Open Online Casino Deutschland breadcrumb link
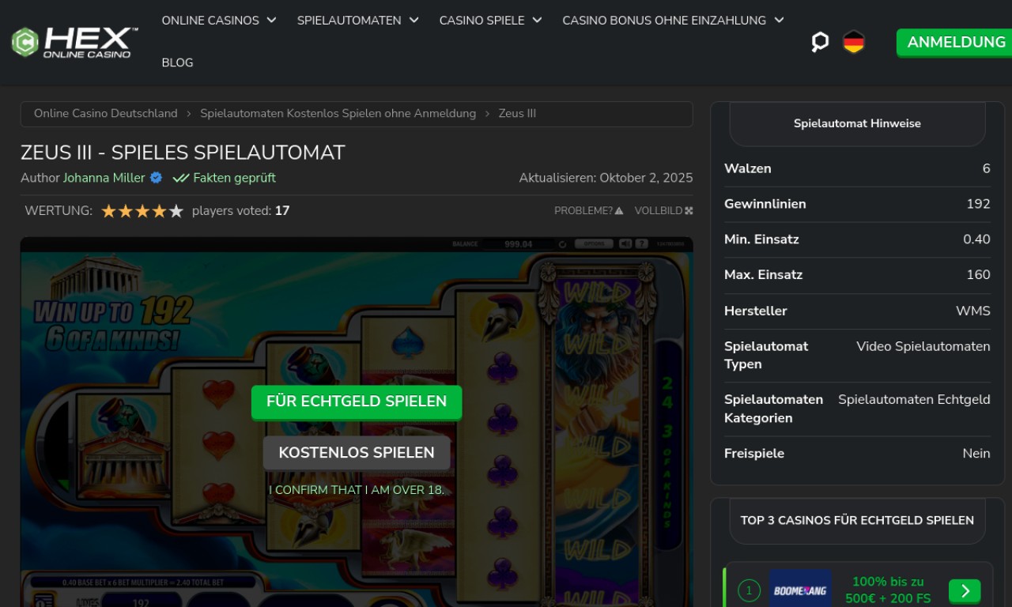Screen dimensions: 1012x607 click(x=106, y=114)
